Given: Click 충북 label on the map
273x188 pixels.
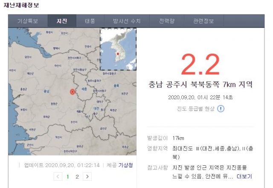Looking at the screenshot, I should click(x=116, y=85).
